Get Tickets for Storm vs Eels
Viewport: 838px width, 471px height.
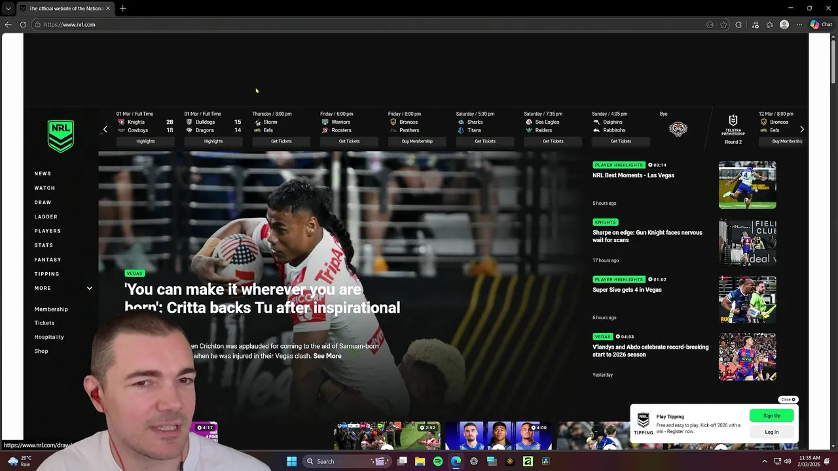[282, 141]
